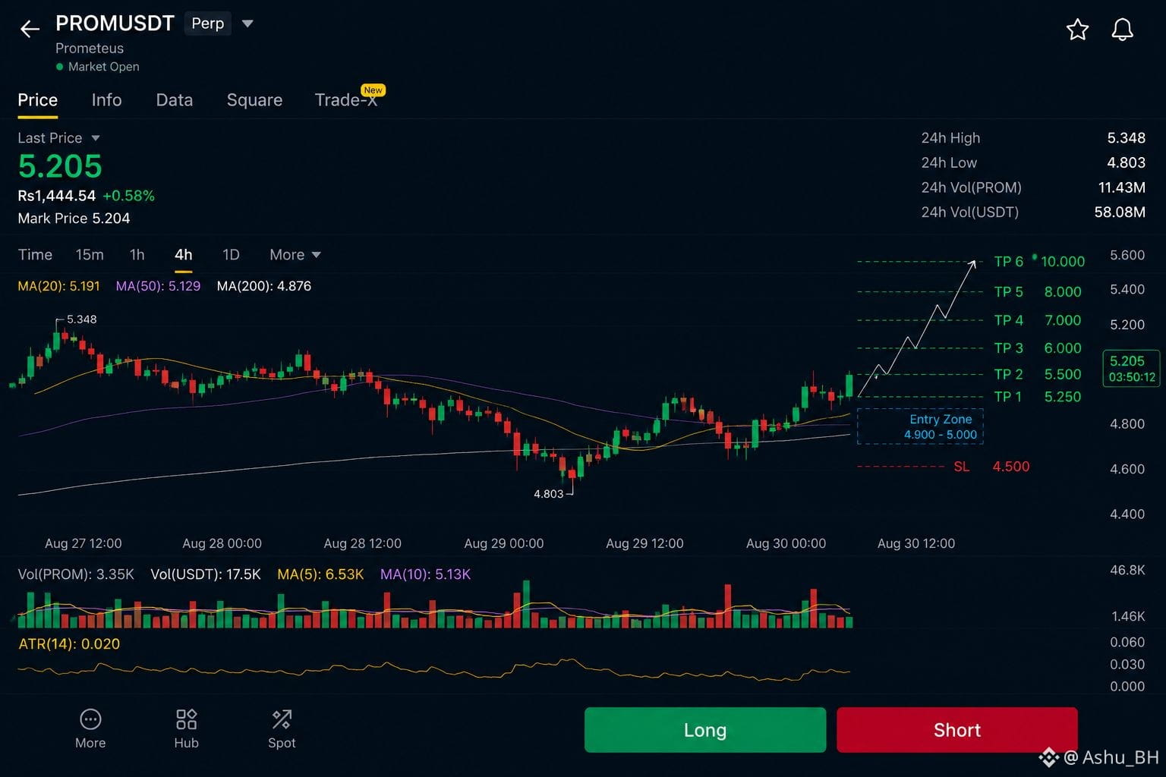Select the 1D chart interval
This screenshot has height=777, width=1166.
[231, 255]
